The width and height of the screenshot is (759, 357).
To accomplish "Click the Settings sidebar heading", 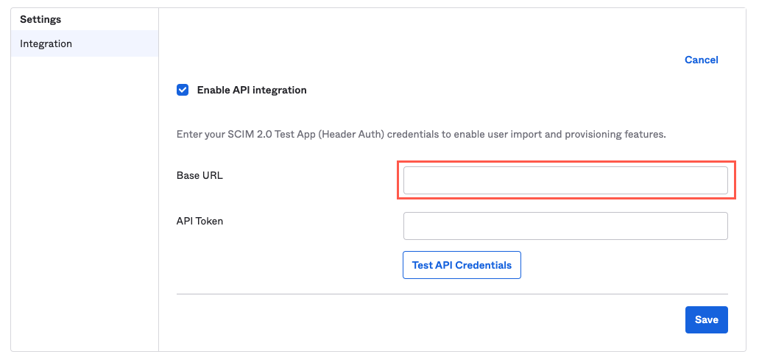I will click(40, 19).
